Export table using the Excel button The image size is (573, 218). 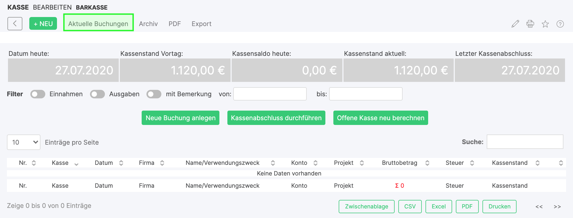439,207
